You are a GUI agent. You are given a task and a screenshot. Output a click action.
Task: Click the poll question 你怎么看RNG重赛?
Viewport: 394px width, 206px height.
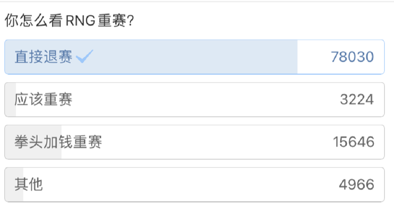click(x=69, y=21)
